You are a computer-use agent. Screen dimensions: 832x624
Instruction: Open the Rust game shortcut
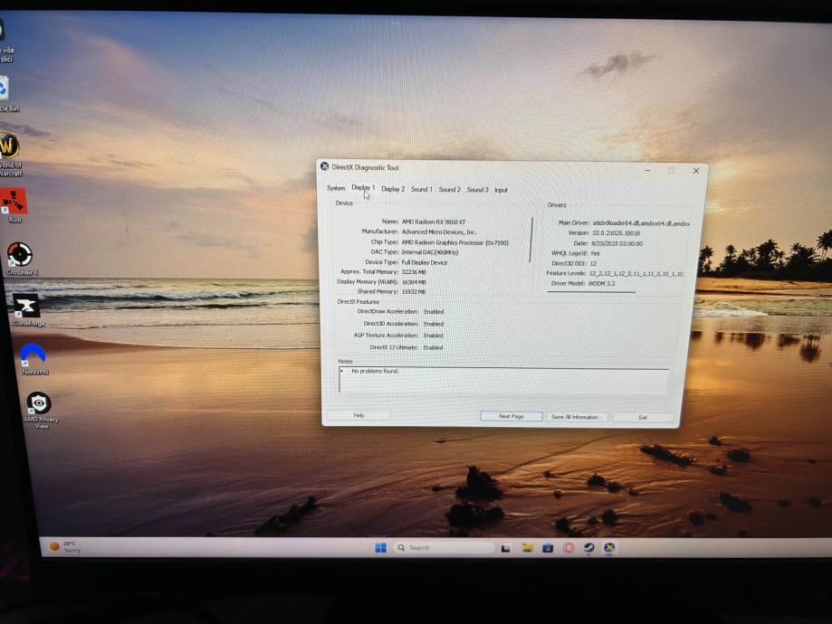coord(14,205)
